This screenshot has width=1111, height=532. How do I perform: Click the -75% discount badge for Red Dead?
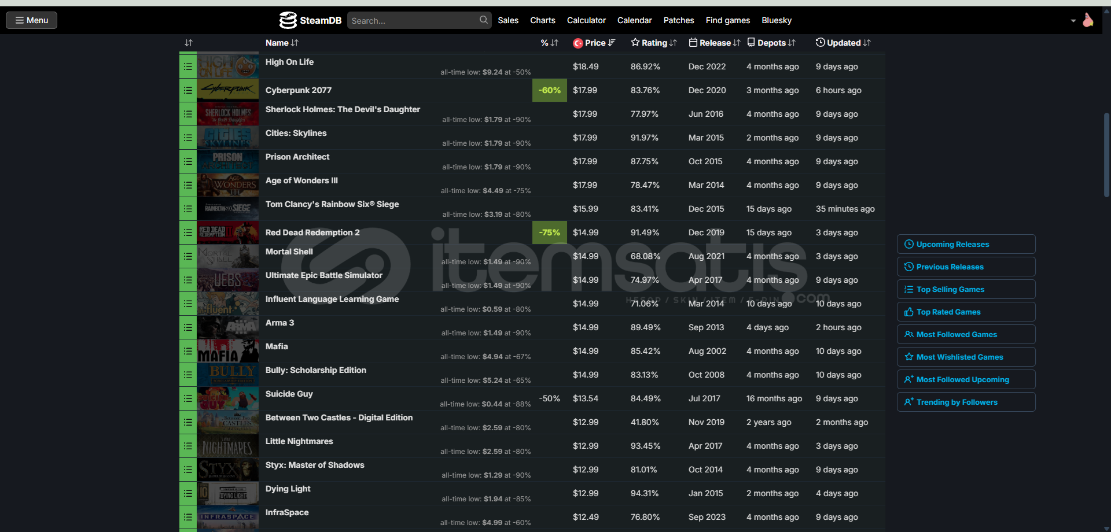pos(550,232)
